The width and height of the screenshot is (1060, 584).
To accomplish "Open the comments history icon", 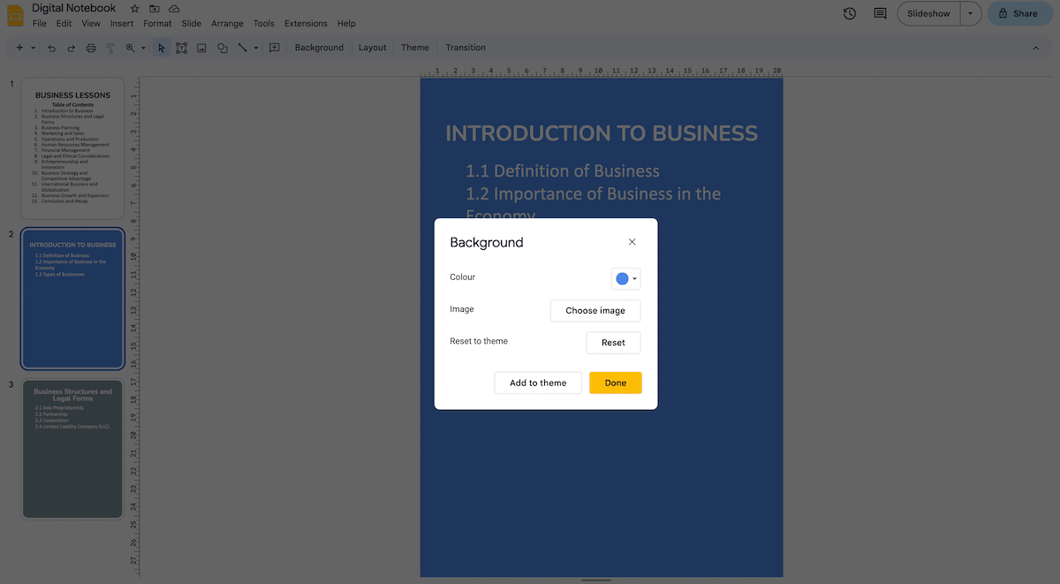I will click(880, 13).
